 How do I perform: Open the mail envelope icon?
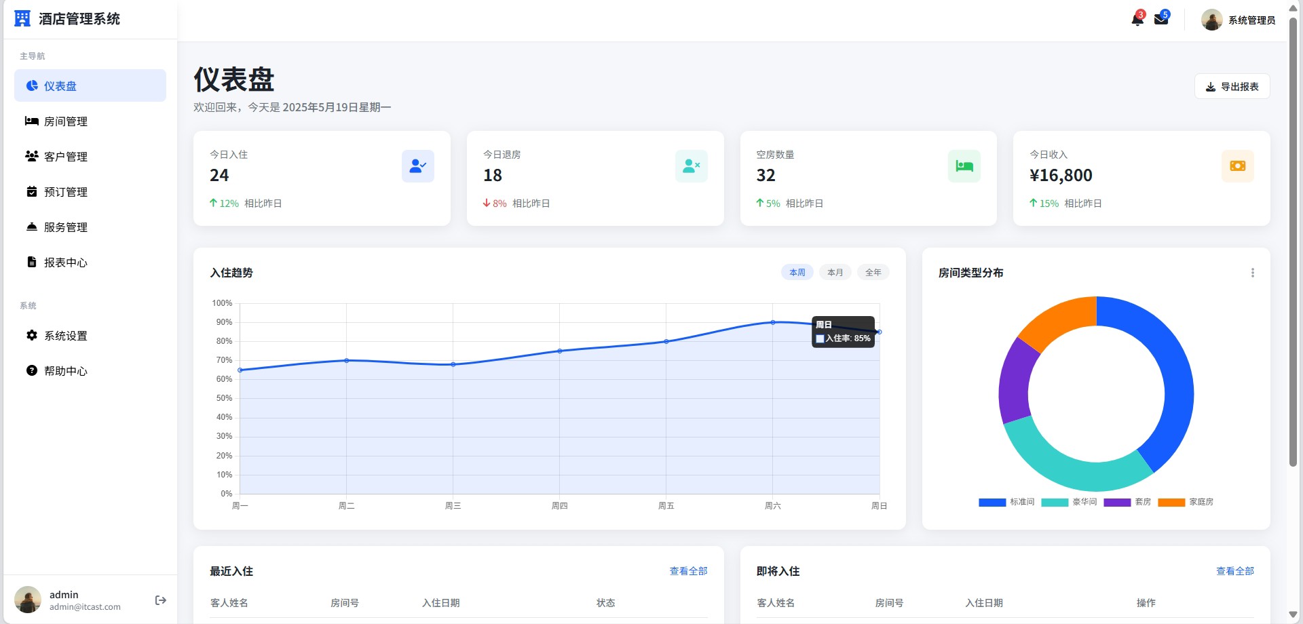(x=1161, y=20)
